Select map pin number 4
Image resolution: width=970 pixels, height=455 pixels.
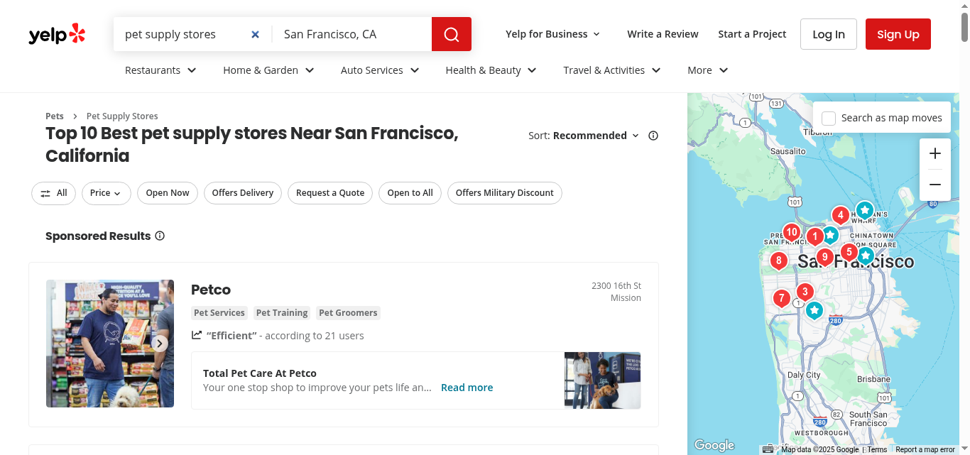841,215
